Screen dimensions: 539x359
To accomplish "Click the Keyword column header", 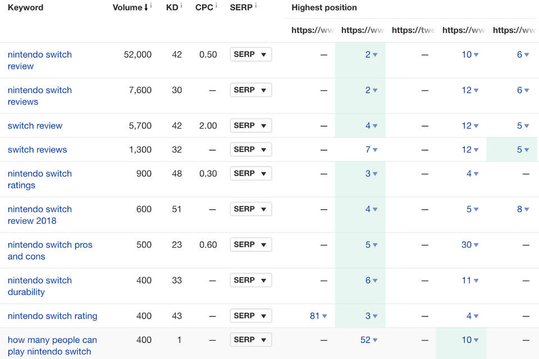I will (x=25, y=8).
